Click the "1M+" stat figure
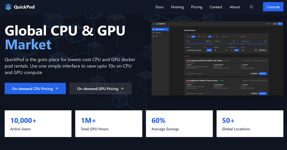The width and height of the screenshot is (287, 150). pos(88,120)
